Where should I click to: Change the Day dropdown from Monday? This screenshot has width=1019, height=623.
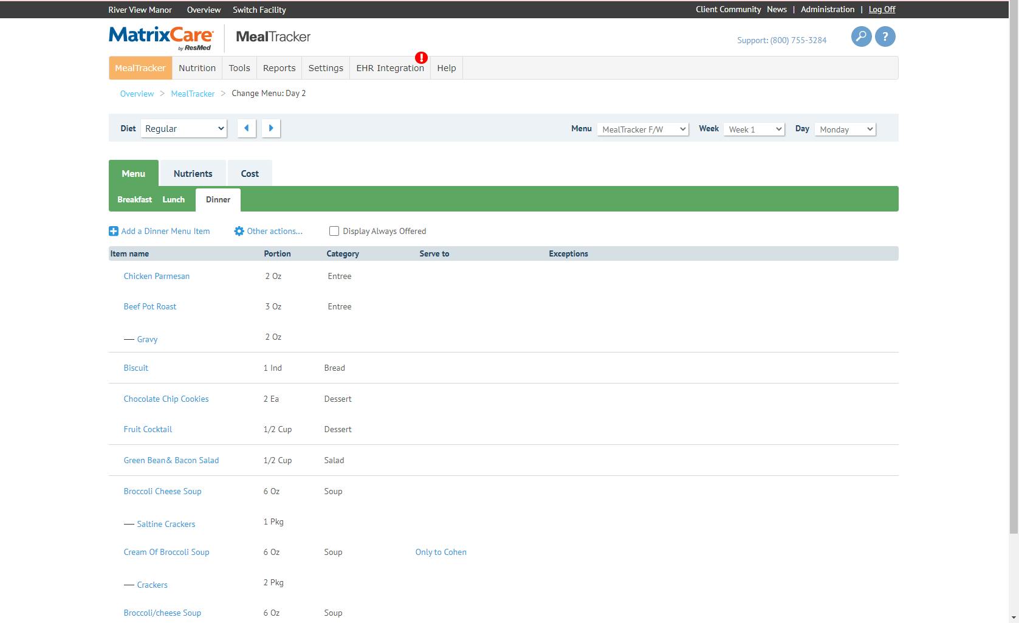pyautogui.click(x=844, y=129)
